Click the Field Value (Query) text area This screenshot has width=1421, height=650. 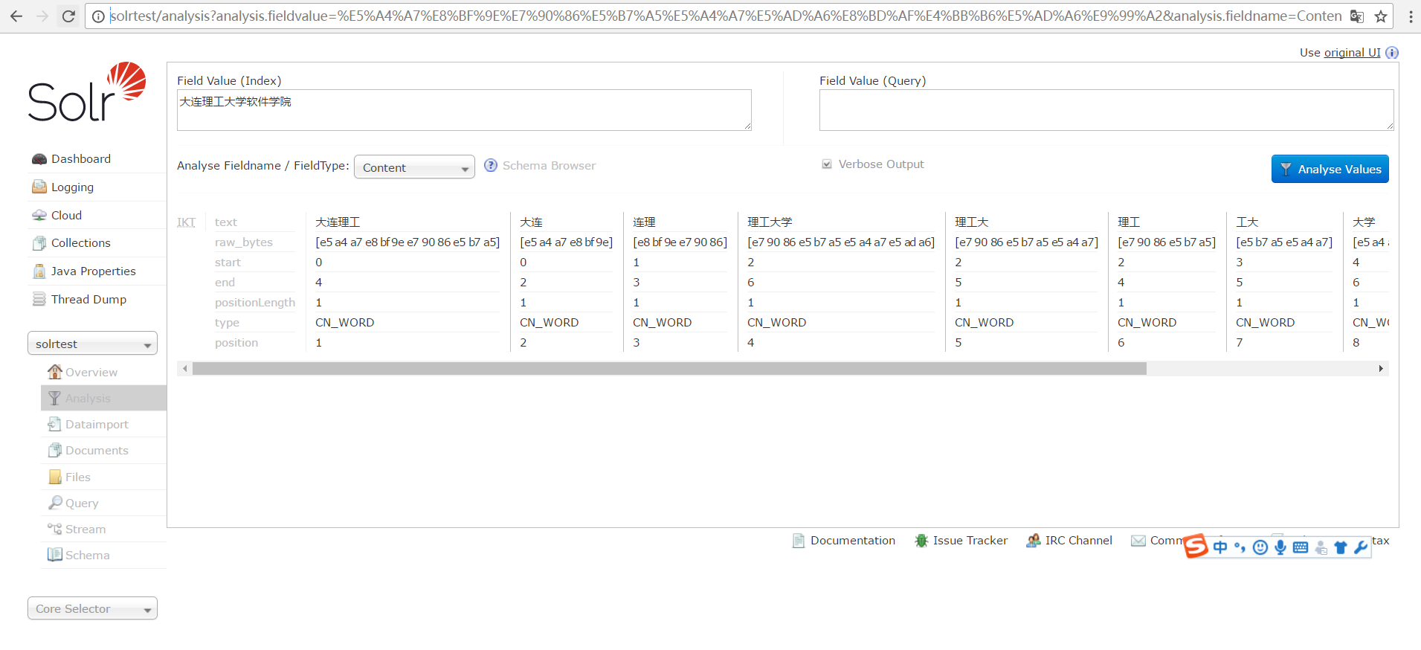[x=1106, y=110]
